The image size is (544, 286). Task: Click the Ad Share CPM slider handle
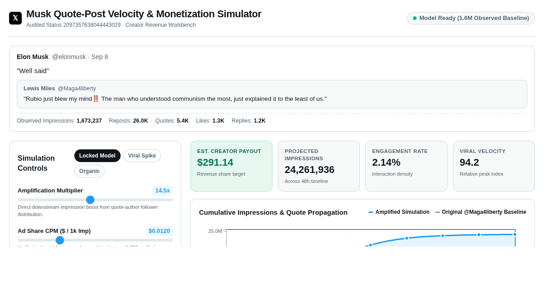click(60, 240)
